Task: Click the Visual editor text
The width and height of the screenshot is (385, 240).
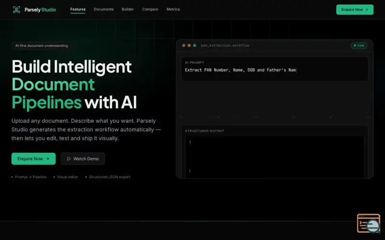Action: (x=67, y=177)
